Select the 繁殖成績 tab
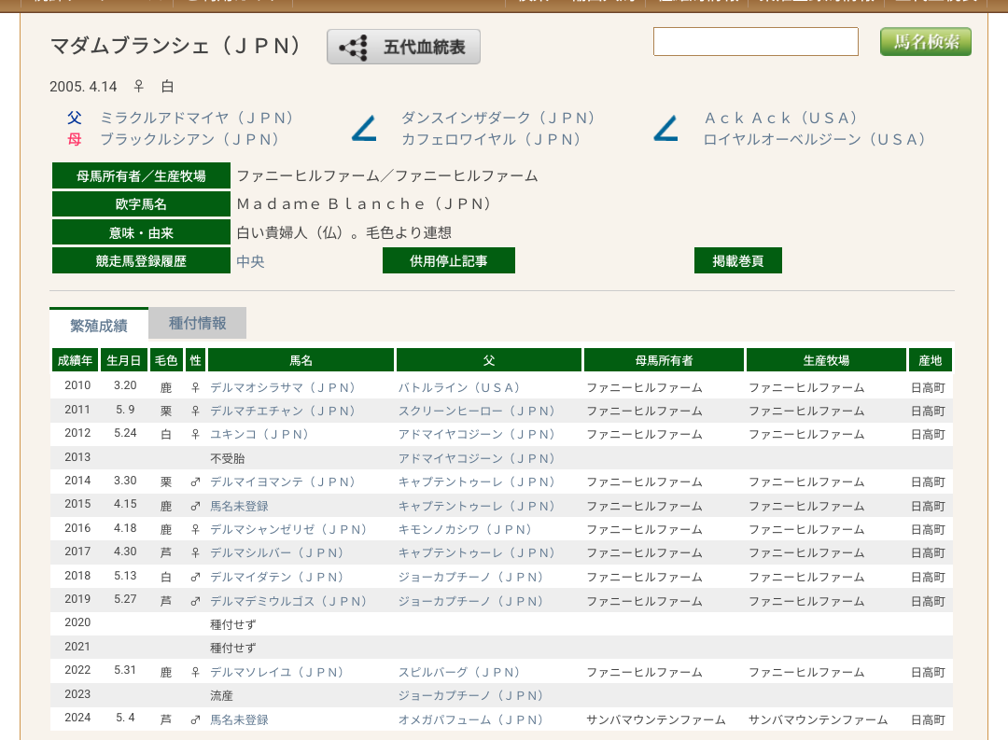Screen dimensions: 1008x740 pyautogui.click(x=99, y=325)
